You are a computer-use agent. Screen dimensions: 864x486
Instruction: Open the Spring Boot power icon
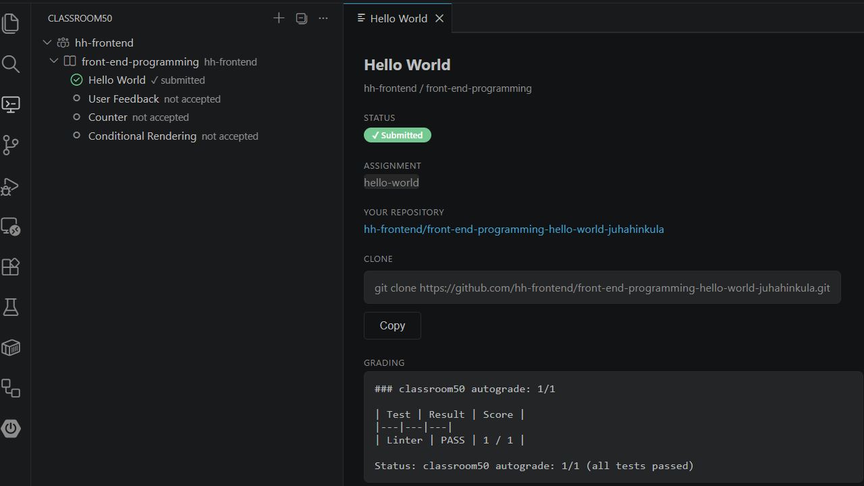[x=11, y=429]
